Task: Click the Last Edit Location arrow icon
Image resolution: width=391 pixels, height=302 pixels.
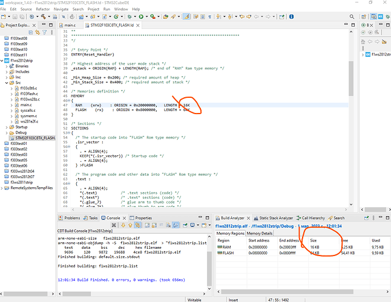Action: pyautogui.click(x=241, y=17)
